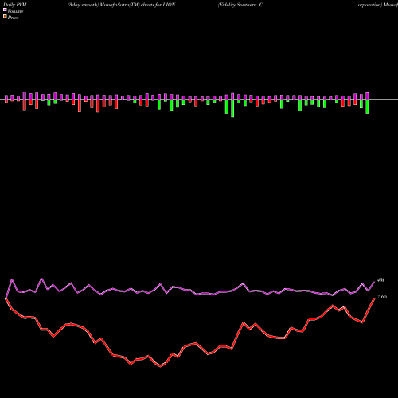Click the rightmost tall green bar

click(x=367, y=107)
